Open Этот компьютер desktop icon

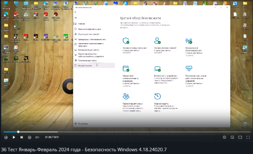point(6,5)
